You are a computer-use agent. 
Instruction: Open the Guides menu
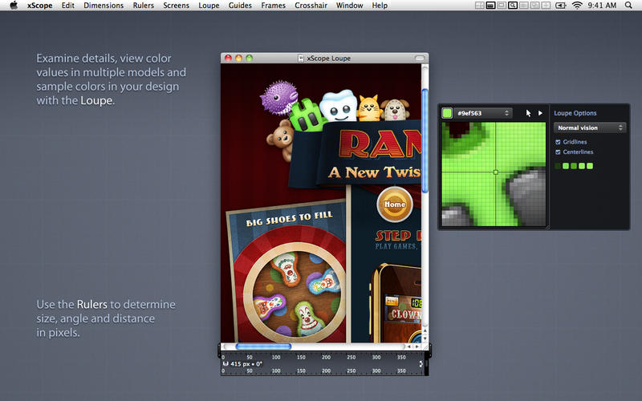pyautogui.click(x=240, y=6)
